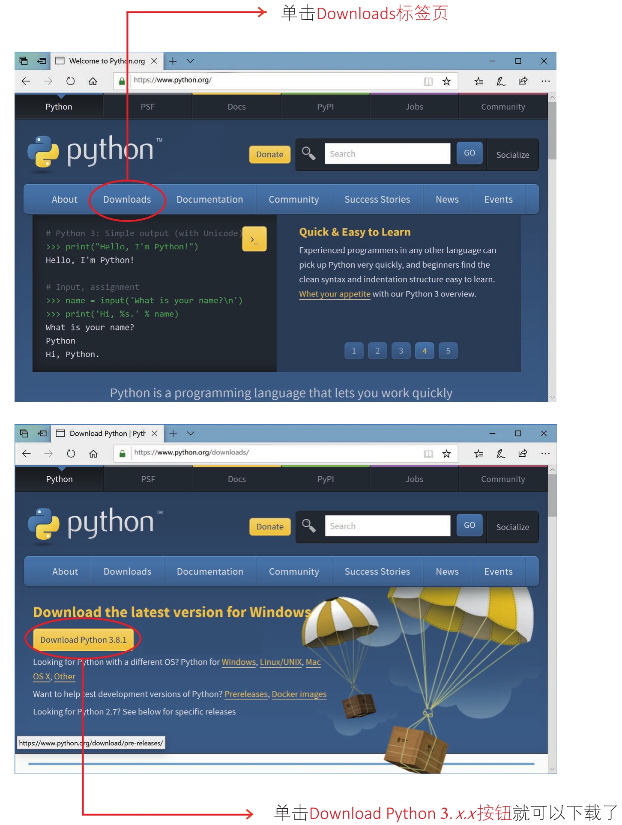Click share icon in top browser toolbar
This screenshot has height=825, width=622.
[523, 81]
